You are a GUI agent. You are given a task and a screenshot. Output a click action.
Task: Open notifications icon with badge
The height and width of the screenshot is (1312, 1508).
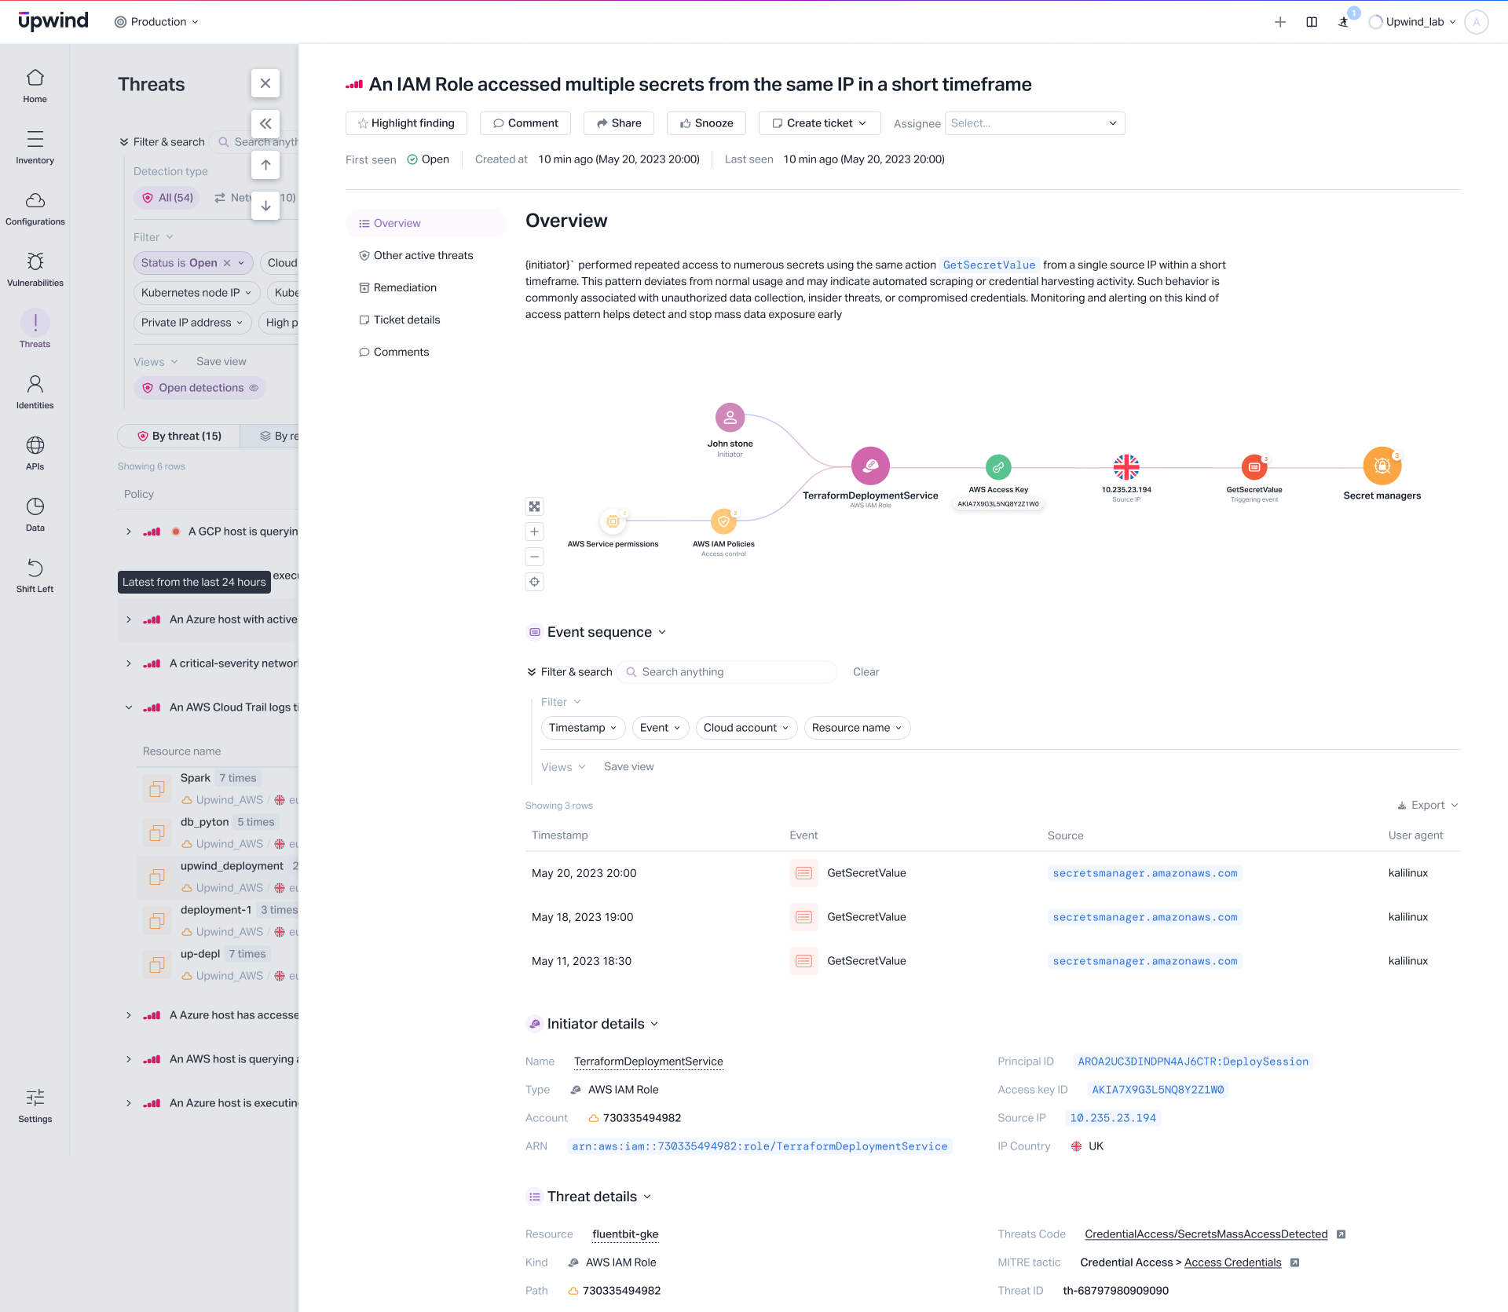click(x=1344, y=22)
